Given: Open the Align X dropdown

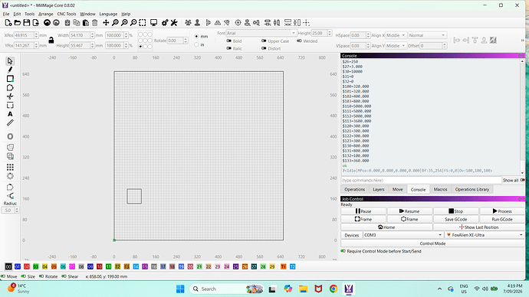Looking at the screenshot, I should tap(396, 35).
